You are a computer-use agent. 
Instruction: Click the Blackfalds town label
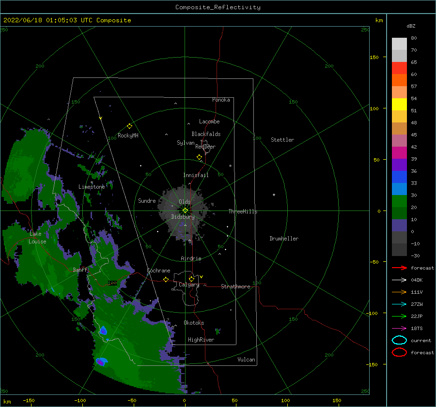pyautogui.click(x=206, y=134)
